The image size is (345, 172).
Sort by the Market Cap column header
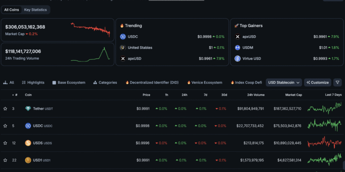click(x=294, y=95)
